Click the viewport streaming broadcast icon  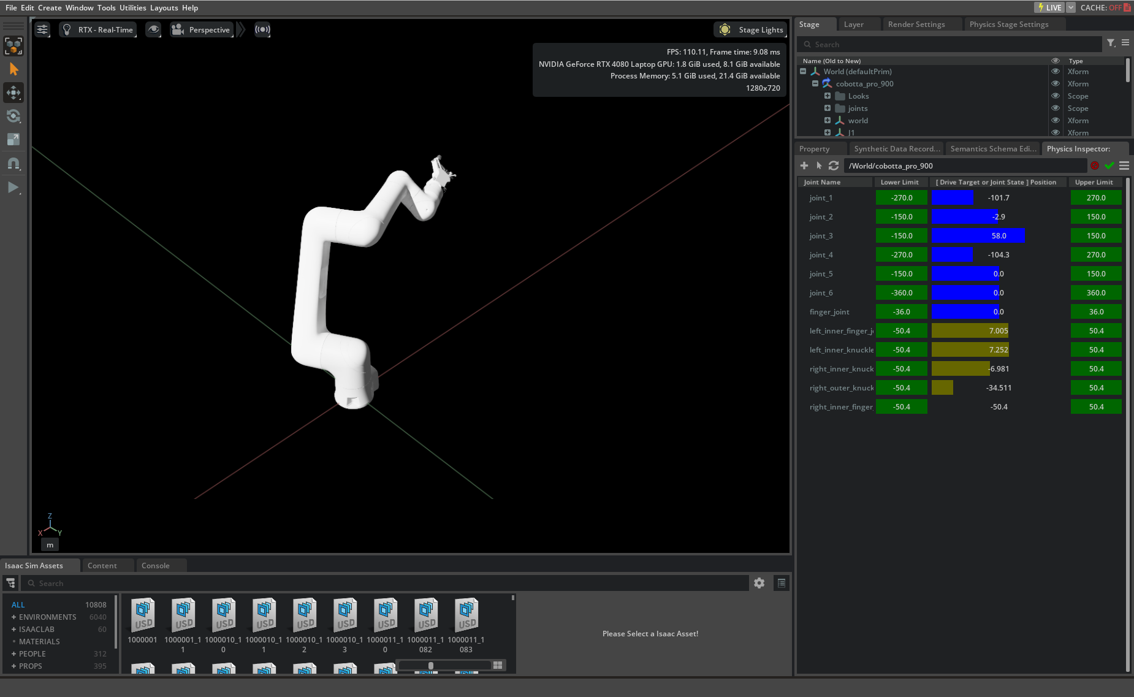coord(262,29)
